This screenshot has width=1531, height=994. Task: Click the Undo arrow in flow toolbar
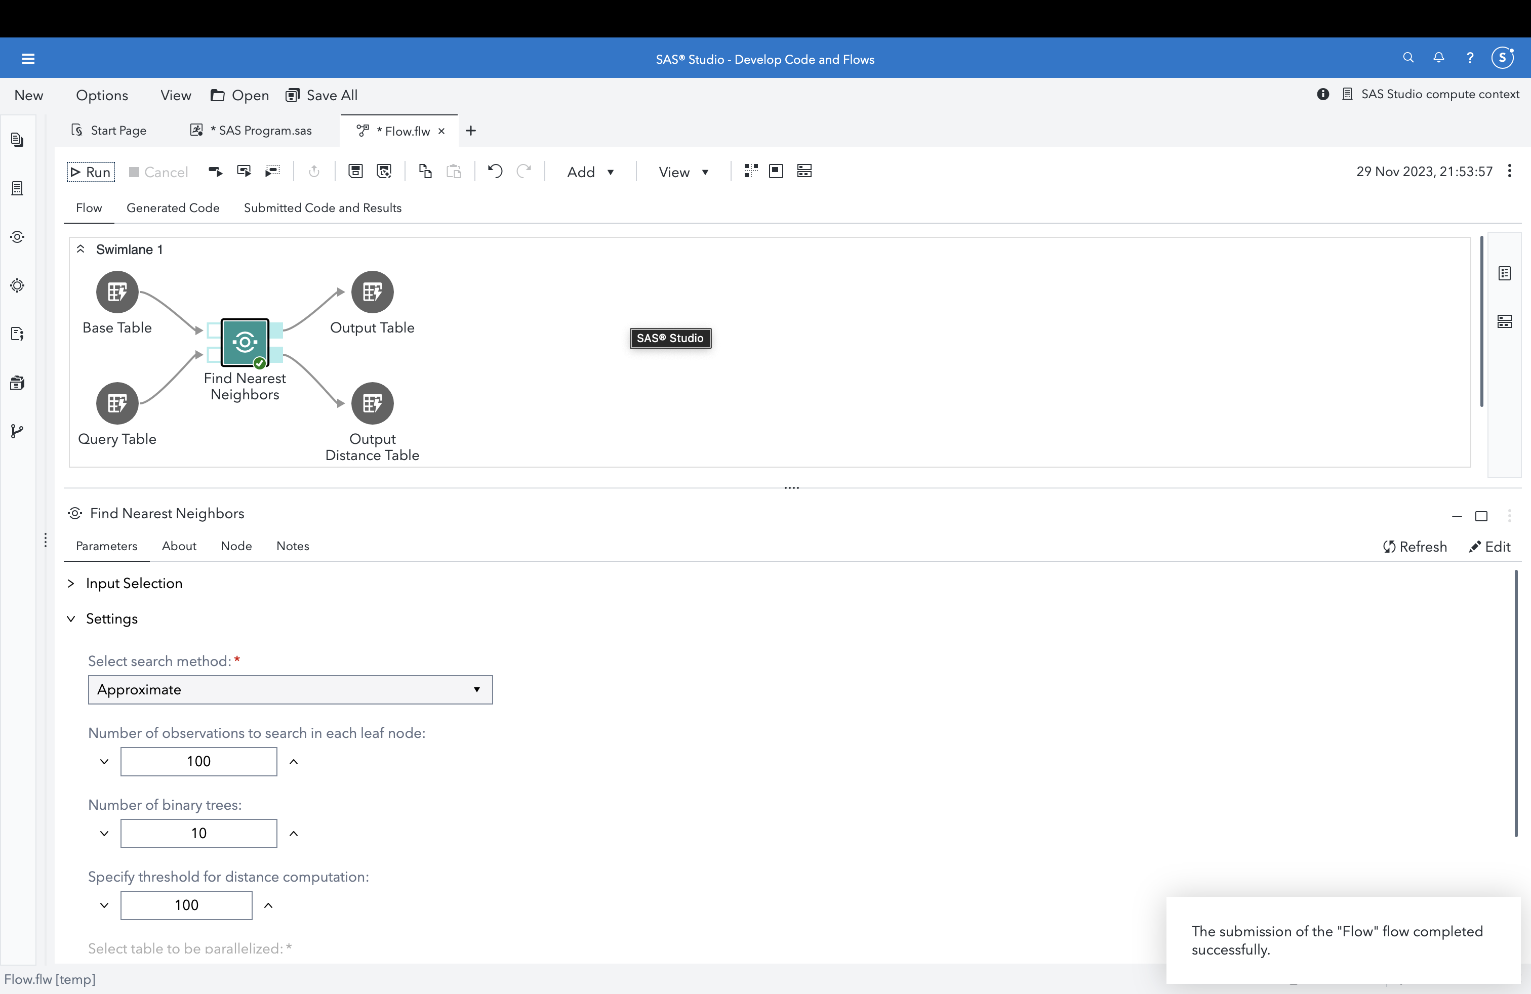click(x=495, y=171)
